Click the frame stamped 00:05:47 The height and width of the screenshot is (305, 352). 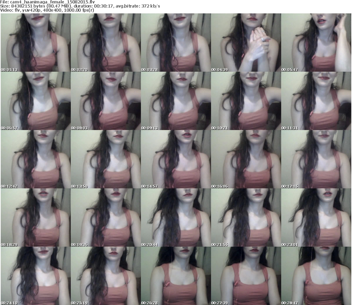coord(316,43)
